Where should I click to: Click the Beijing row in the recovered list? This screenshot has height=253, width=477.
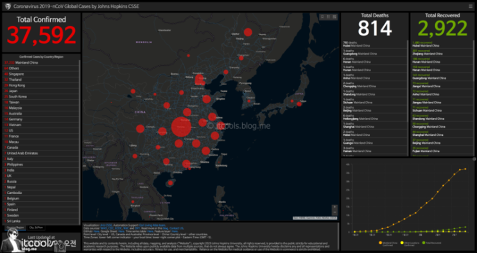pos(442,142)
